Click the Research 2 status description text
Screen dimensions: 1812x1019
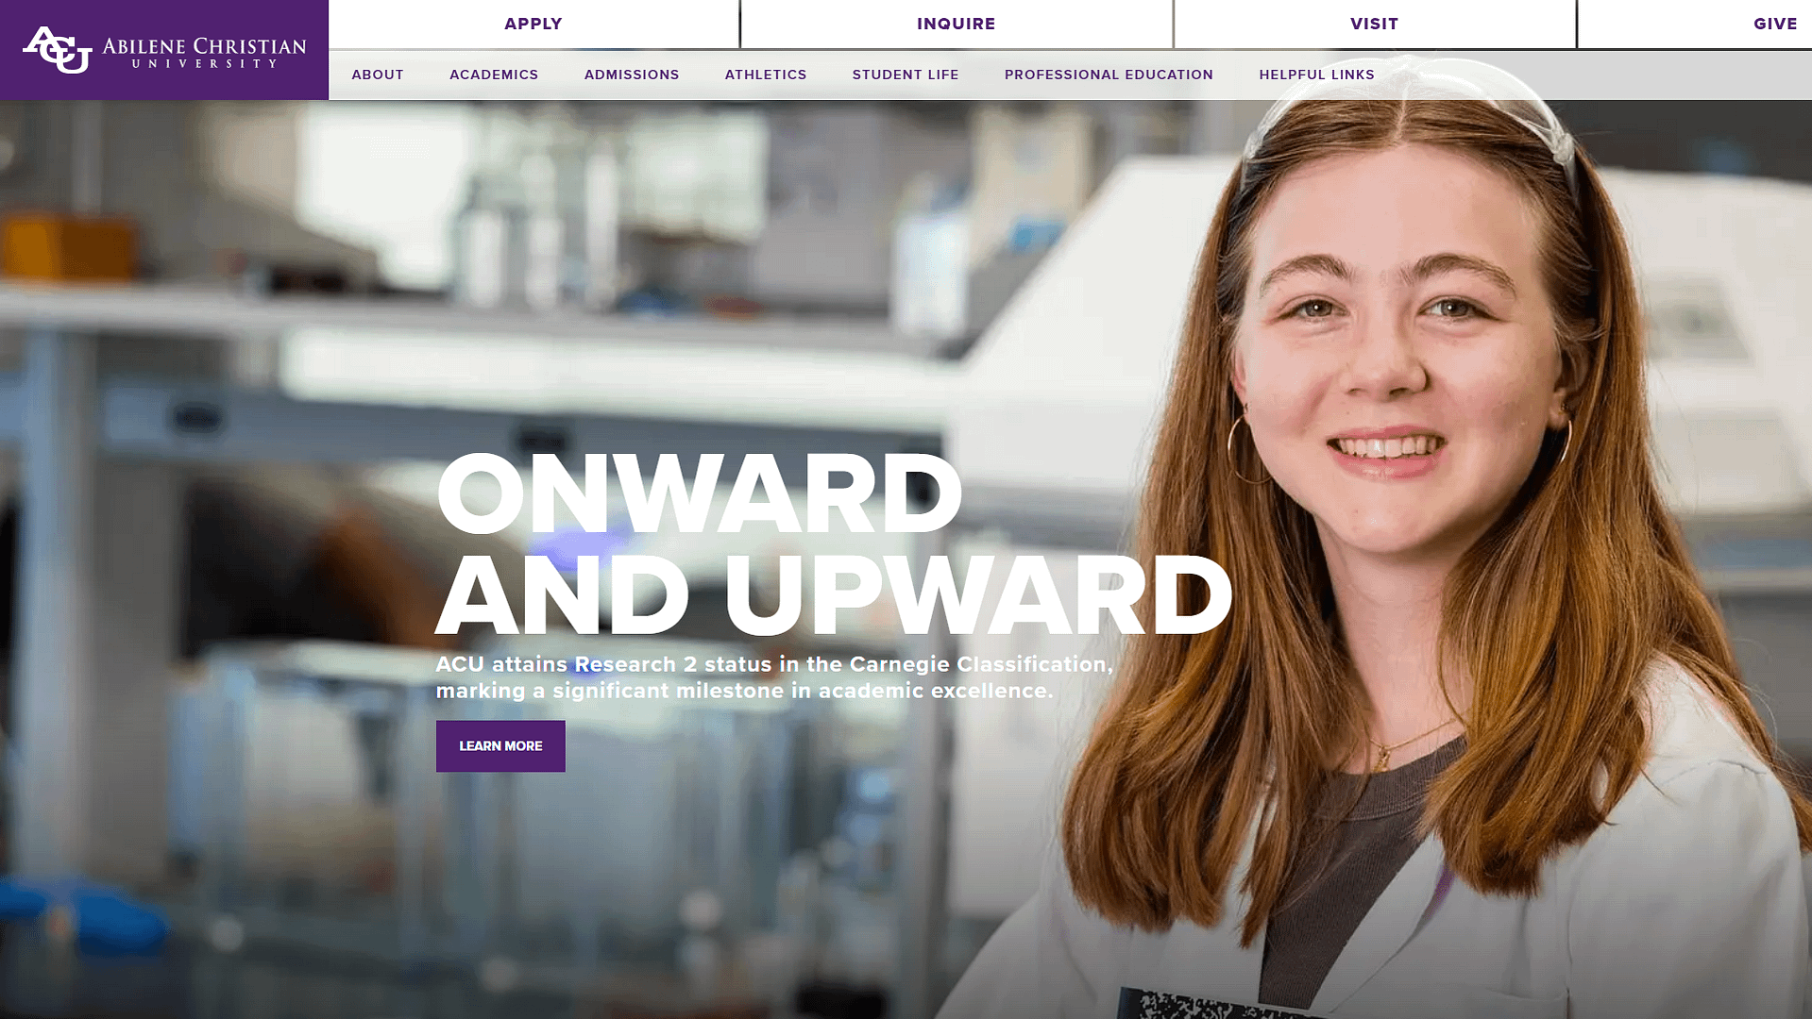pyautogui.click(x=774, y=677)
